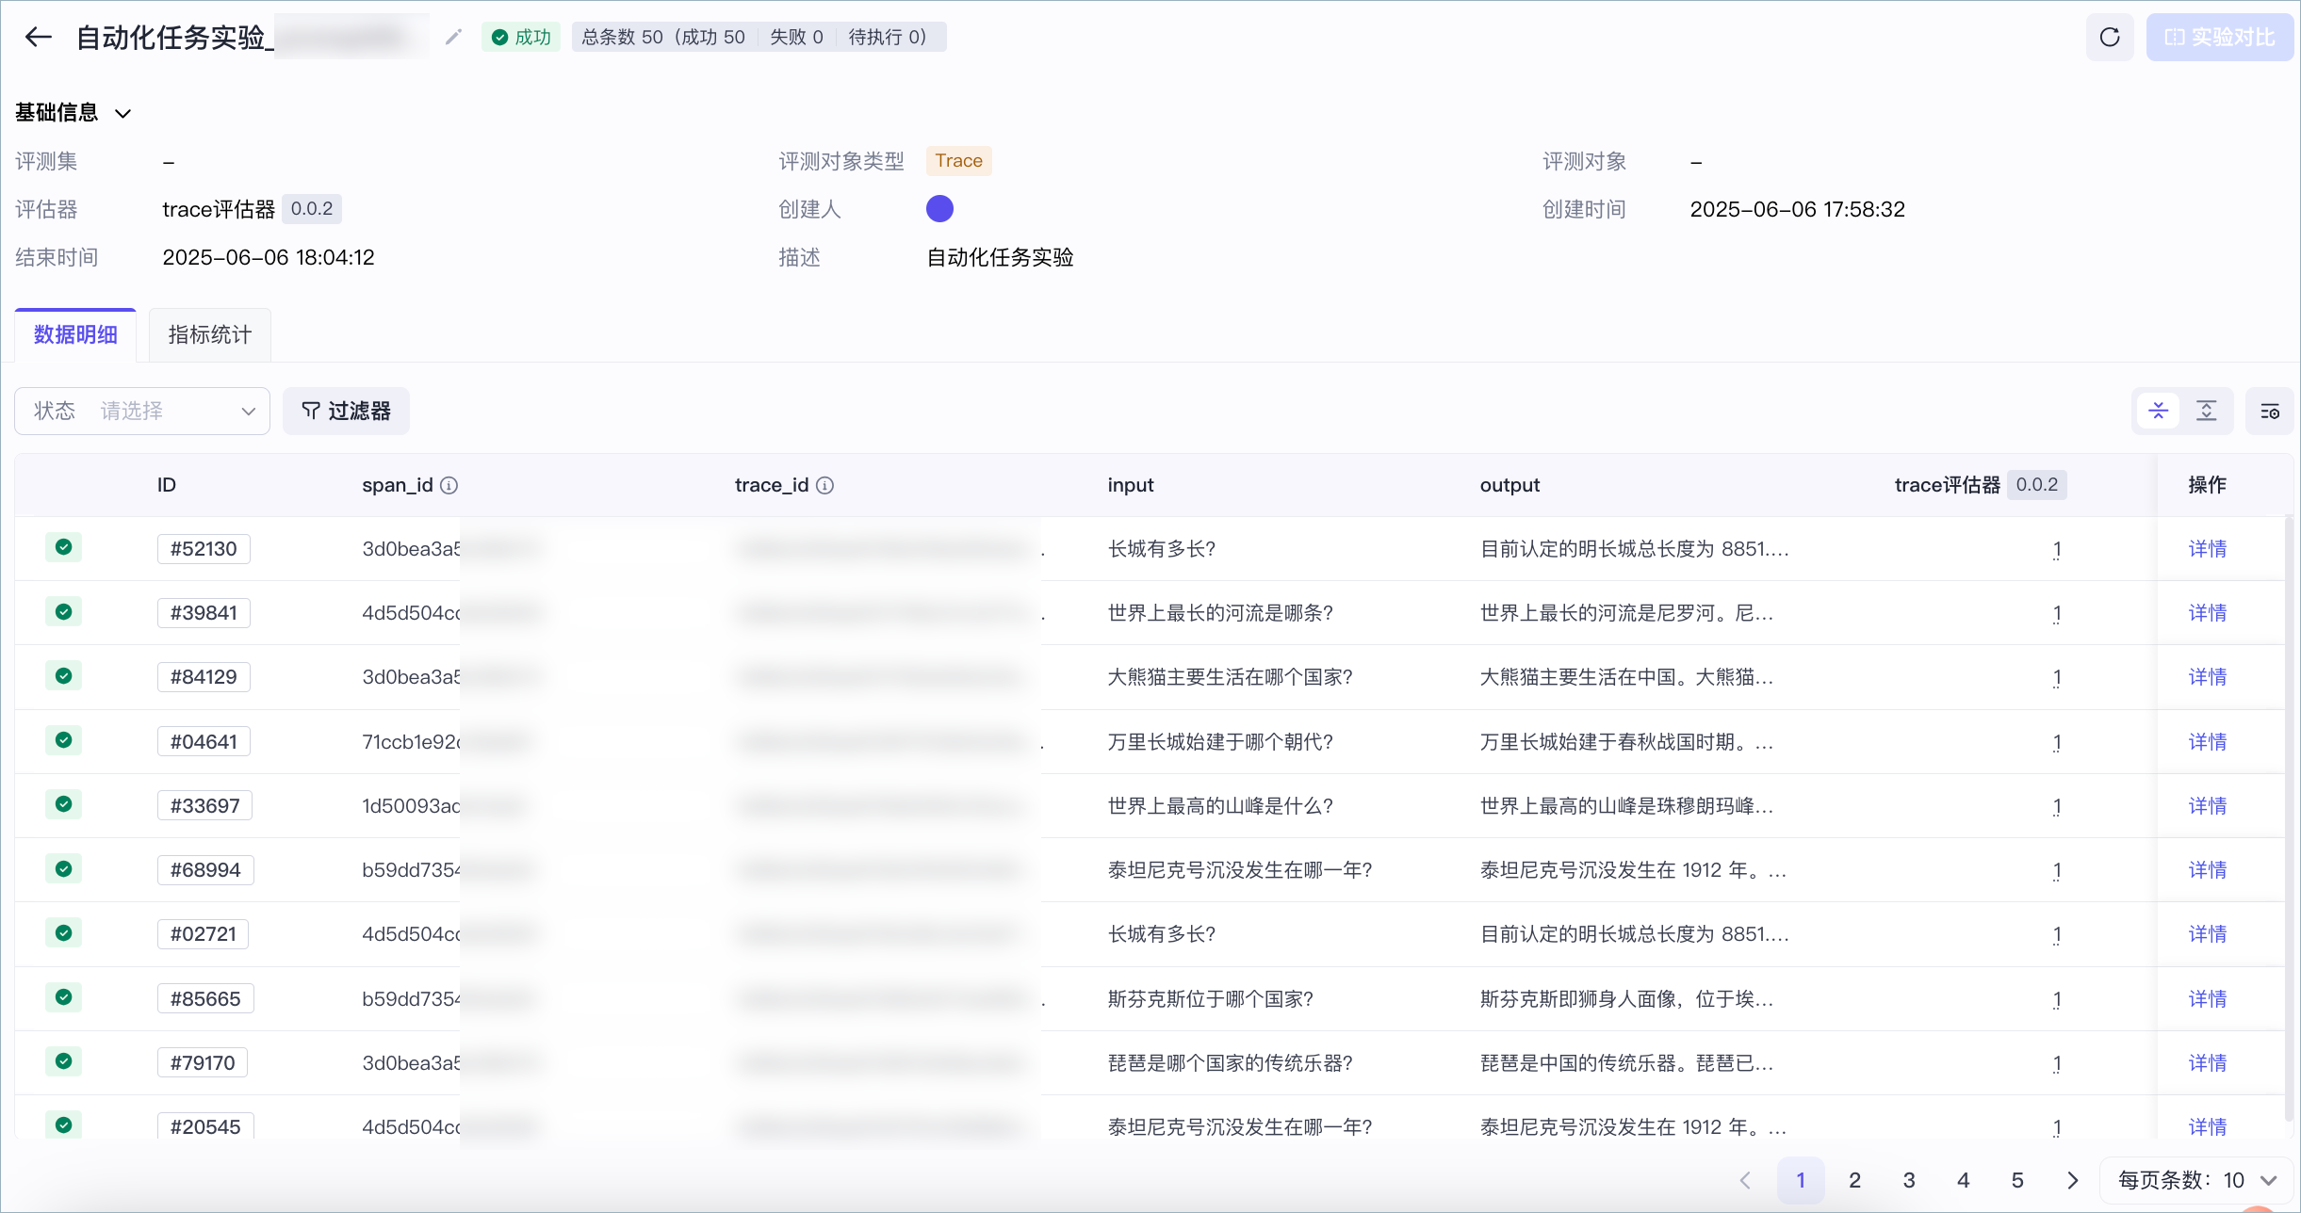Open the 过滤器 filter button
The width and height of the screenshot is (2301, 1213).
tap(346, 411)
